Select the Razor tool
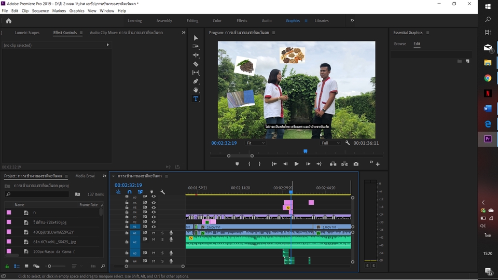This screenshot has width=498, height=280. click(196, 64)
